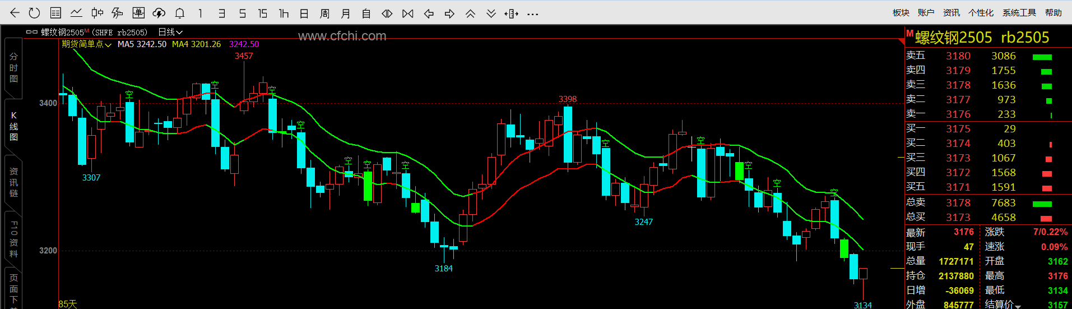Click the 3184 low price marker
Screen dimensions: 1072x309
point(444,269)
